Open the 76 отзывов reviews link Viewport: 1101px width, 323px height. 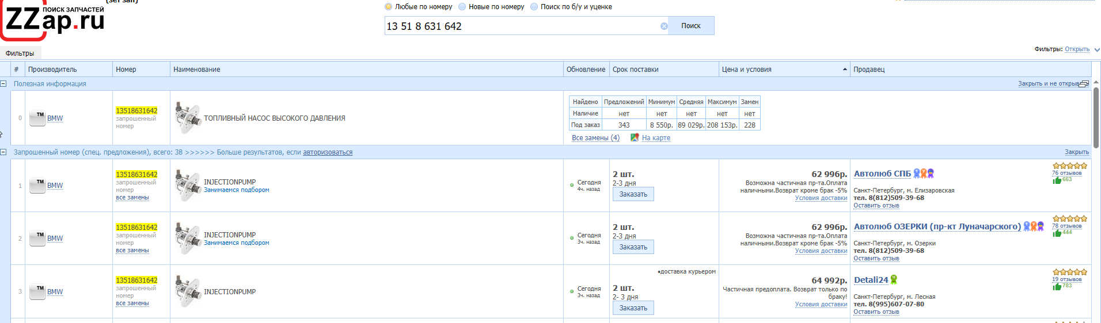pyautogui.click(x=1066, y=173)
